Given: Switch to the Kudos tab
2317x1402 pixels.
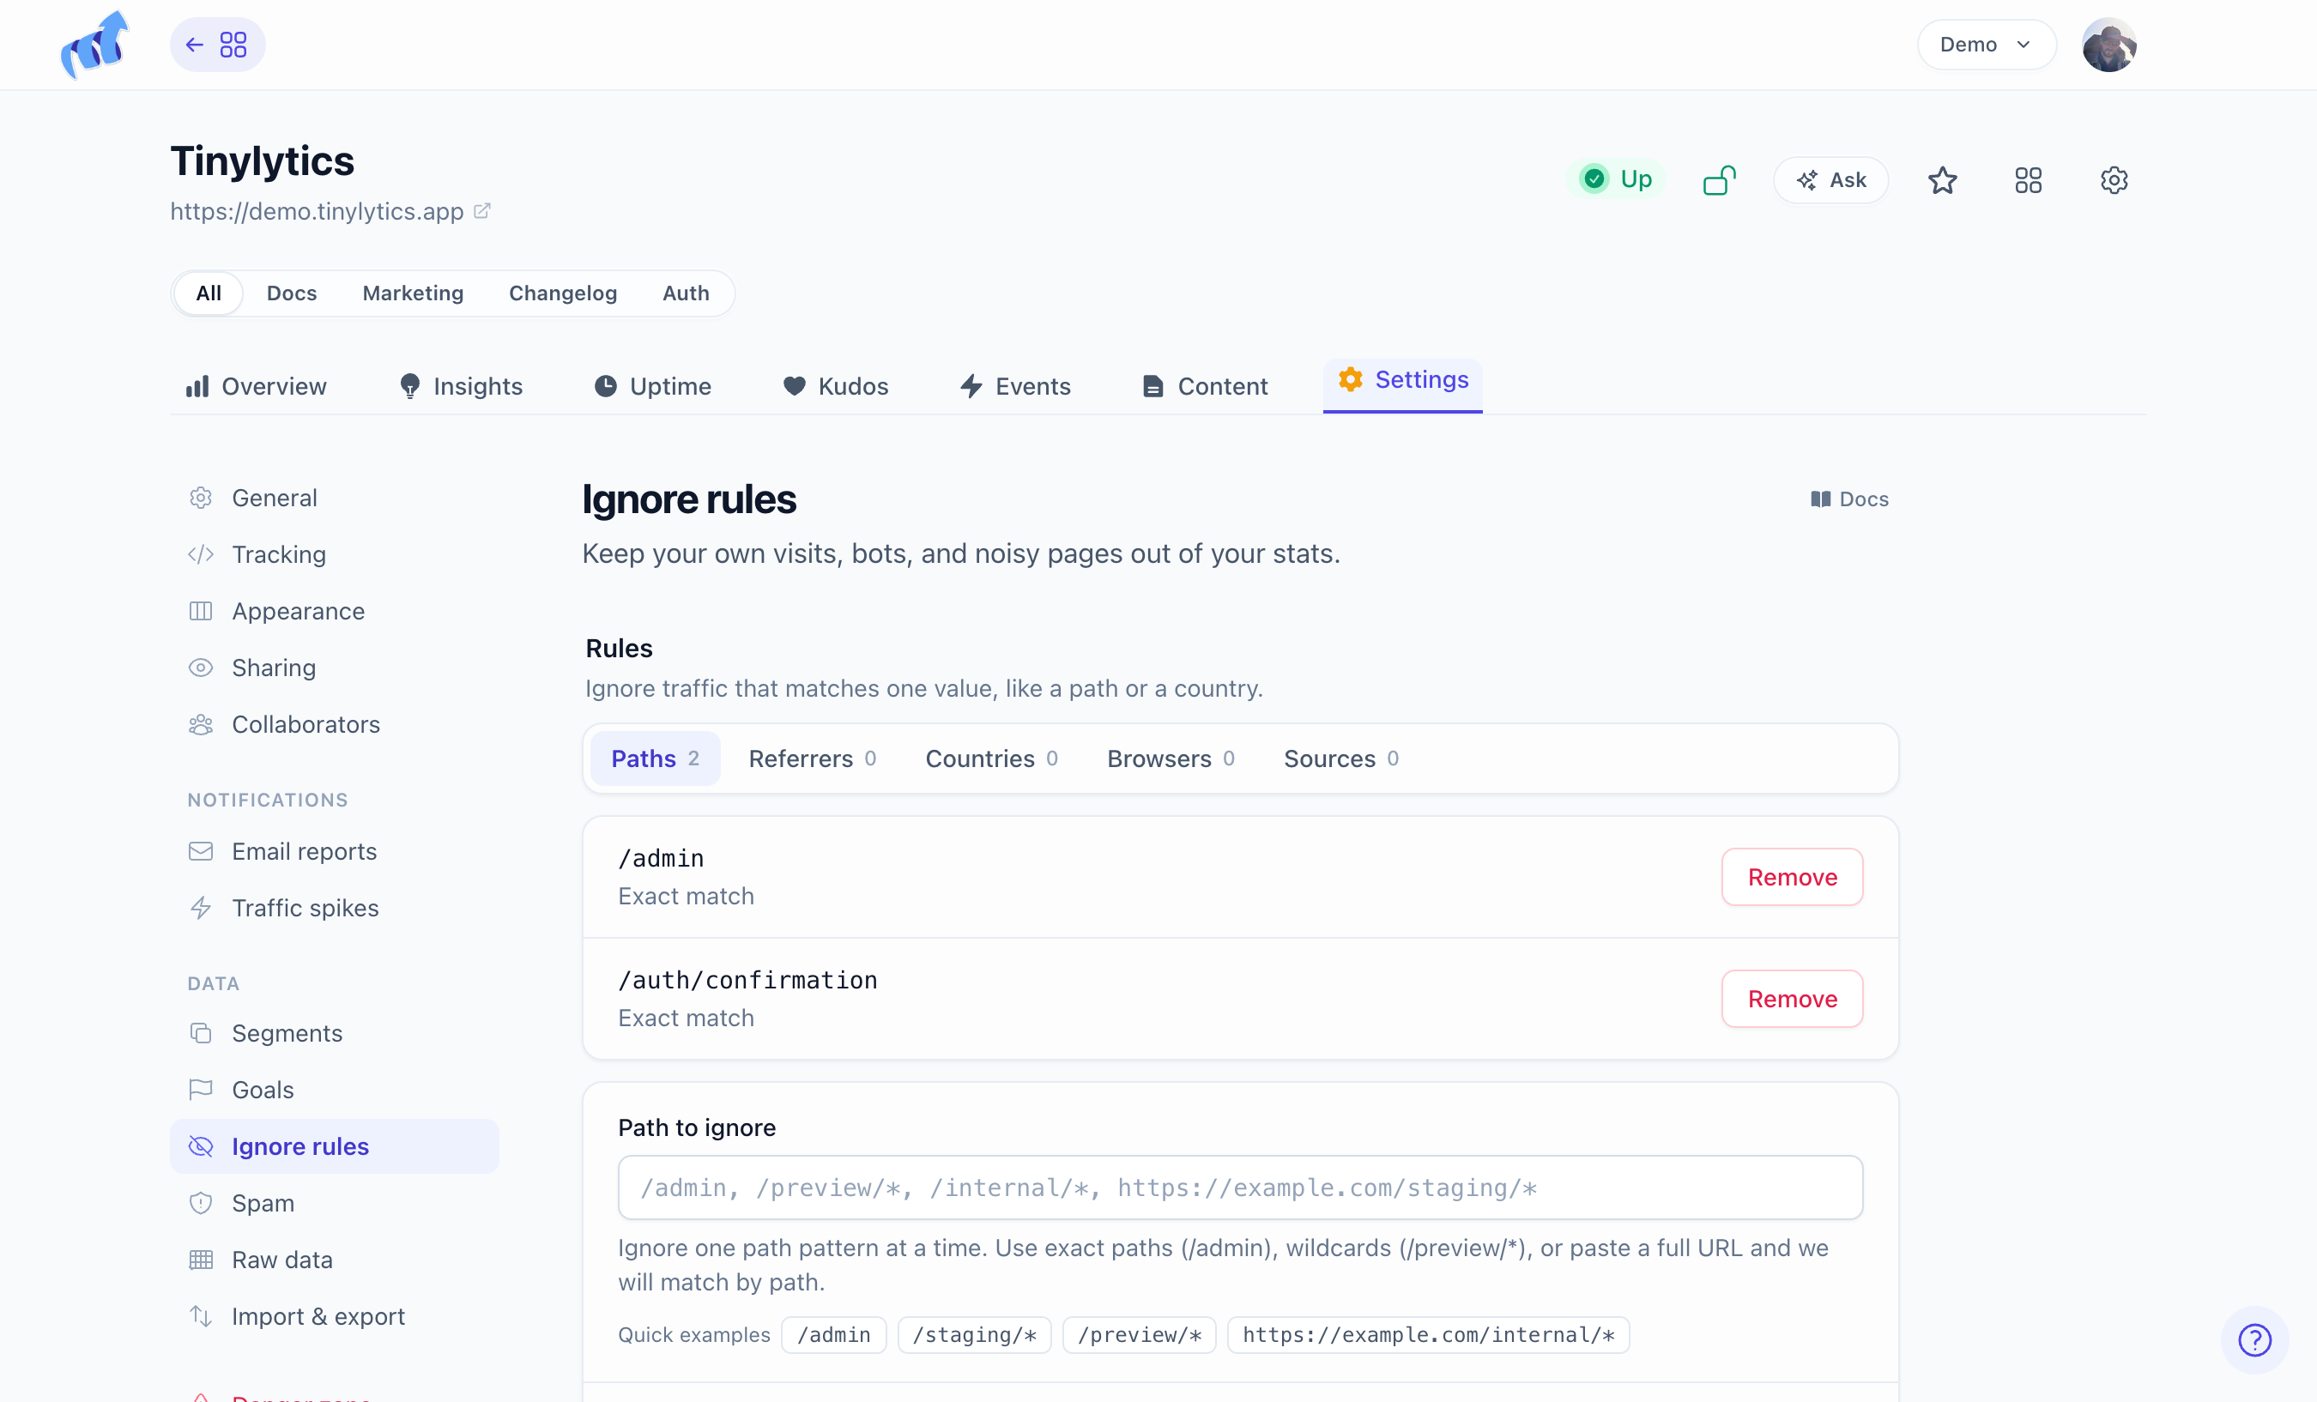Looking at the screenshot, I should 835,385.
